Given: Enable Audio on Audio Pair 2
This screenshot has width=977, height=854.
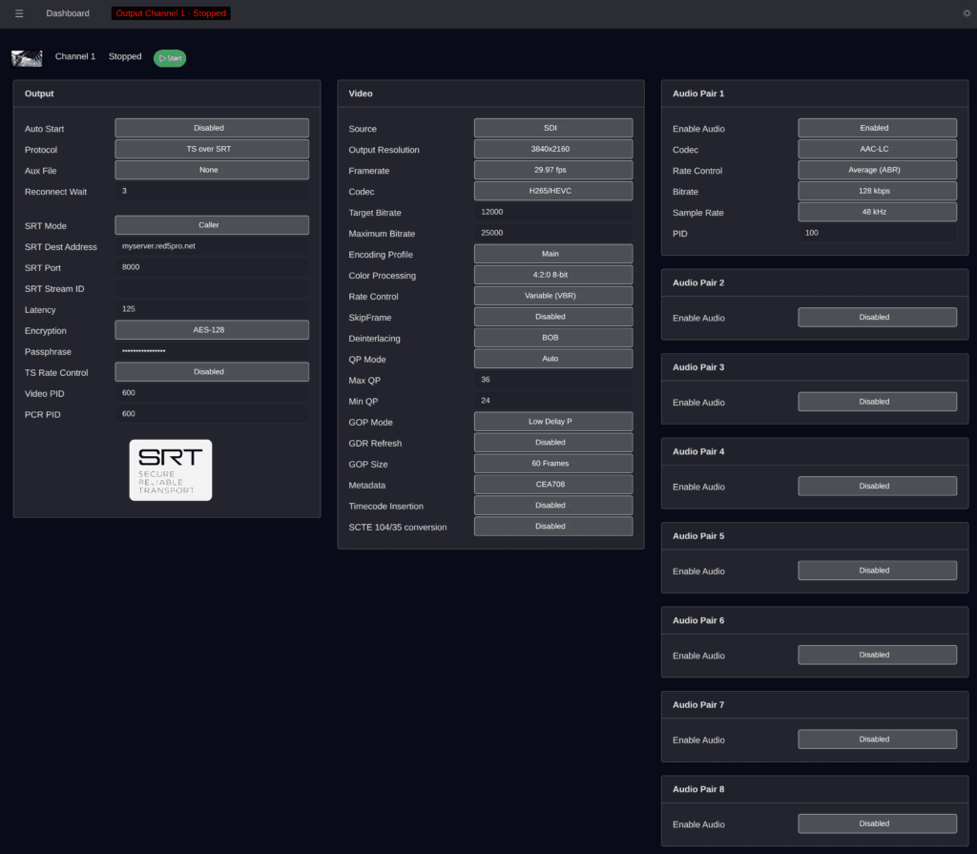Looking at the screenshot, I should click(876, 317).
